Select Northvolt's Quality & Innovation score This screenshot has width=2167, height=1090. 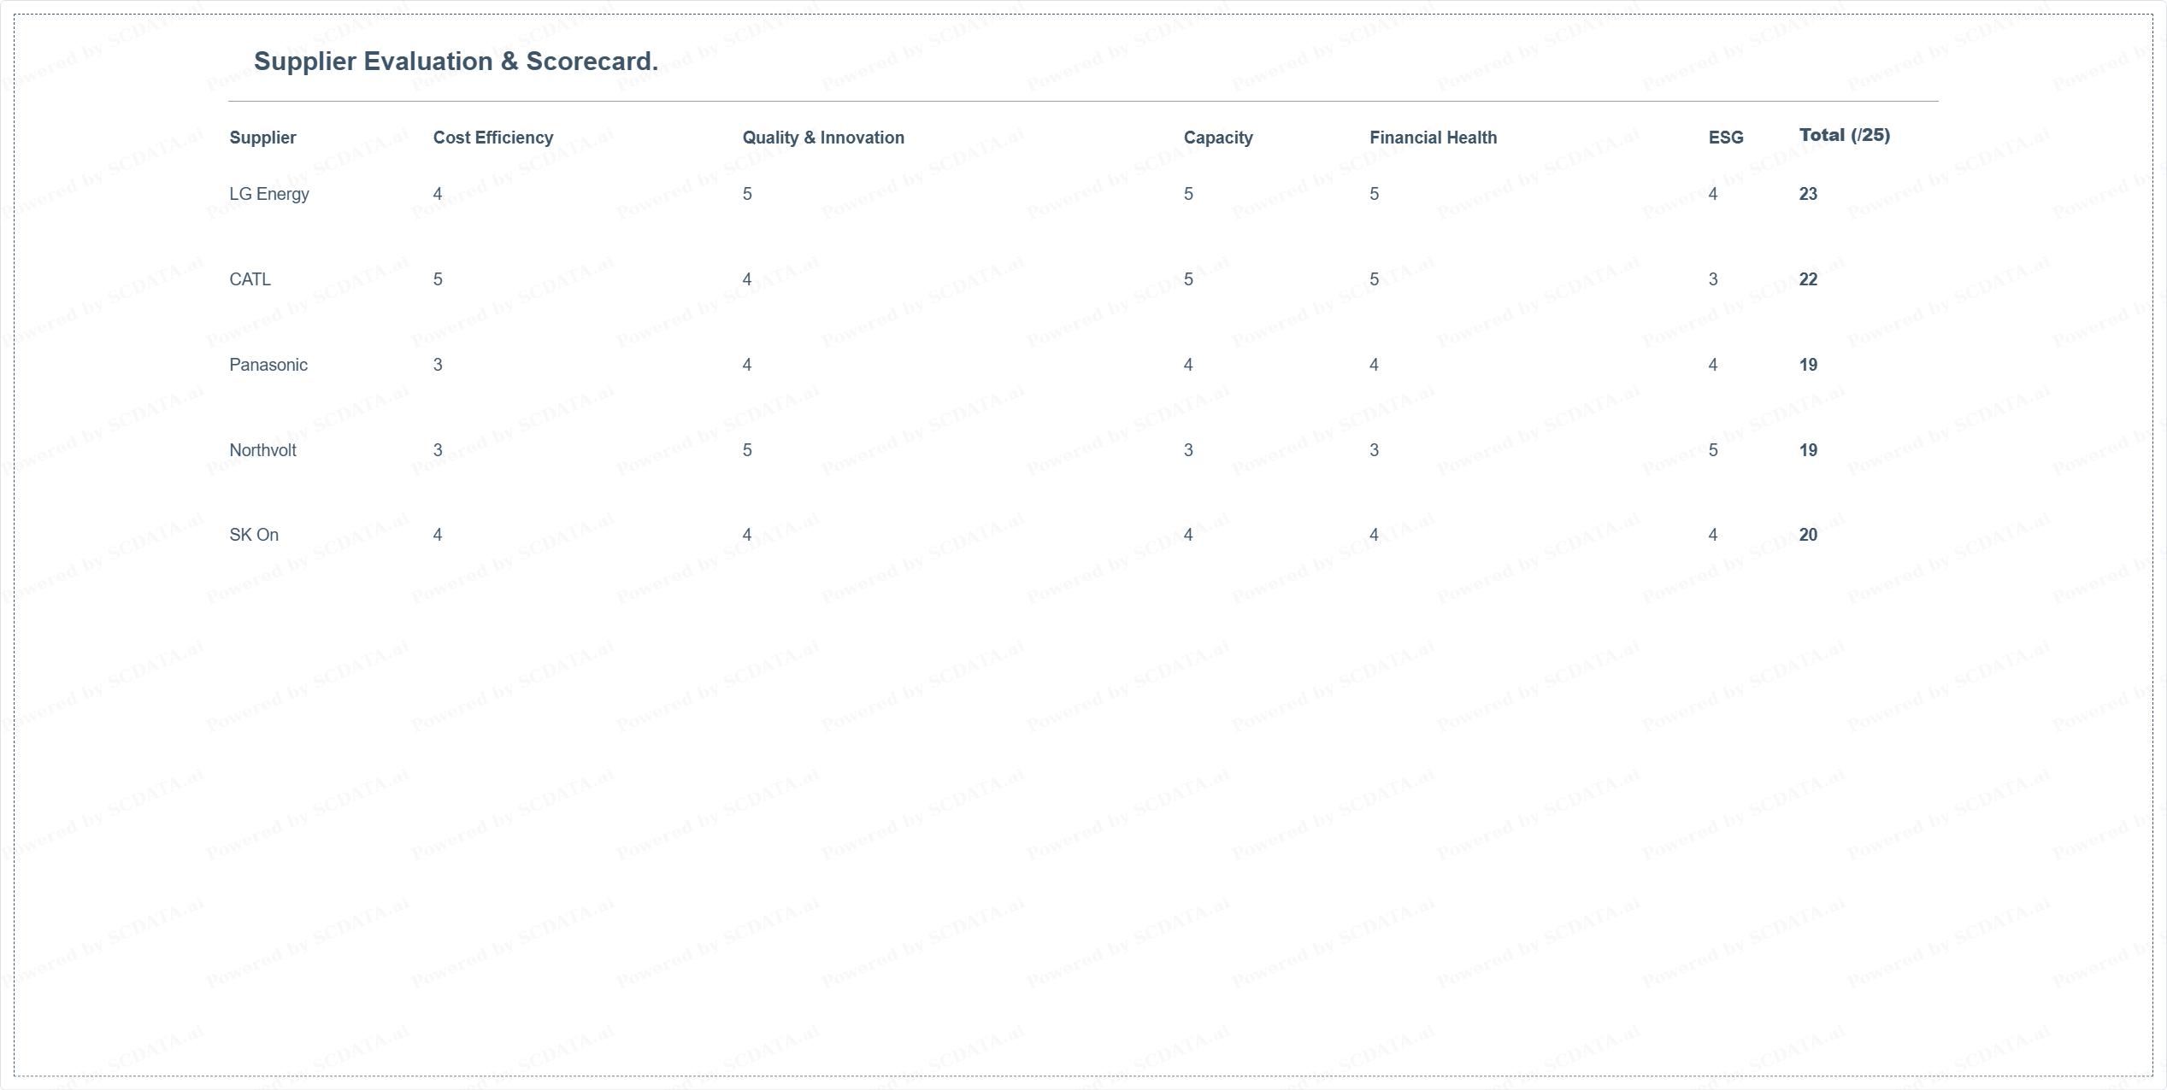(x=747, y=450)
